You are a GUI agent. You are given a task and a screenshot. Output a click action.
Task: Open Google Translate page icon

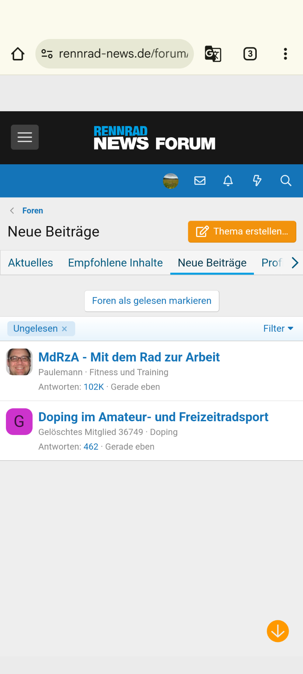point(213,54)
